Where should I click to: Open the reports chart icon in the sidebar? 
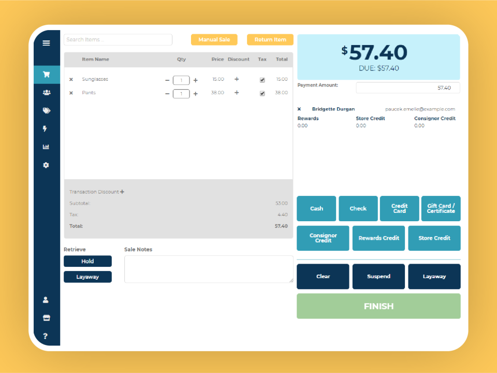[46, 147]
